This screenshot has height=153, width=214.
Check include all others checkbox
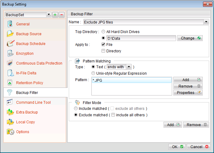[x=113, y=115]
